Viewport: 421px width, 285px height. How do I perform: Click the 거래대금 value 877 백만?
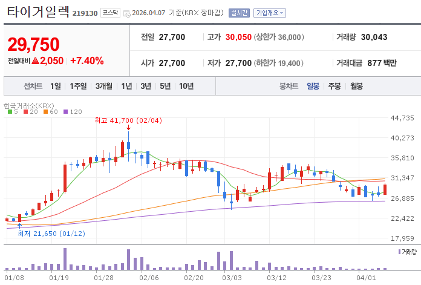click(382, 63)
